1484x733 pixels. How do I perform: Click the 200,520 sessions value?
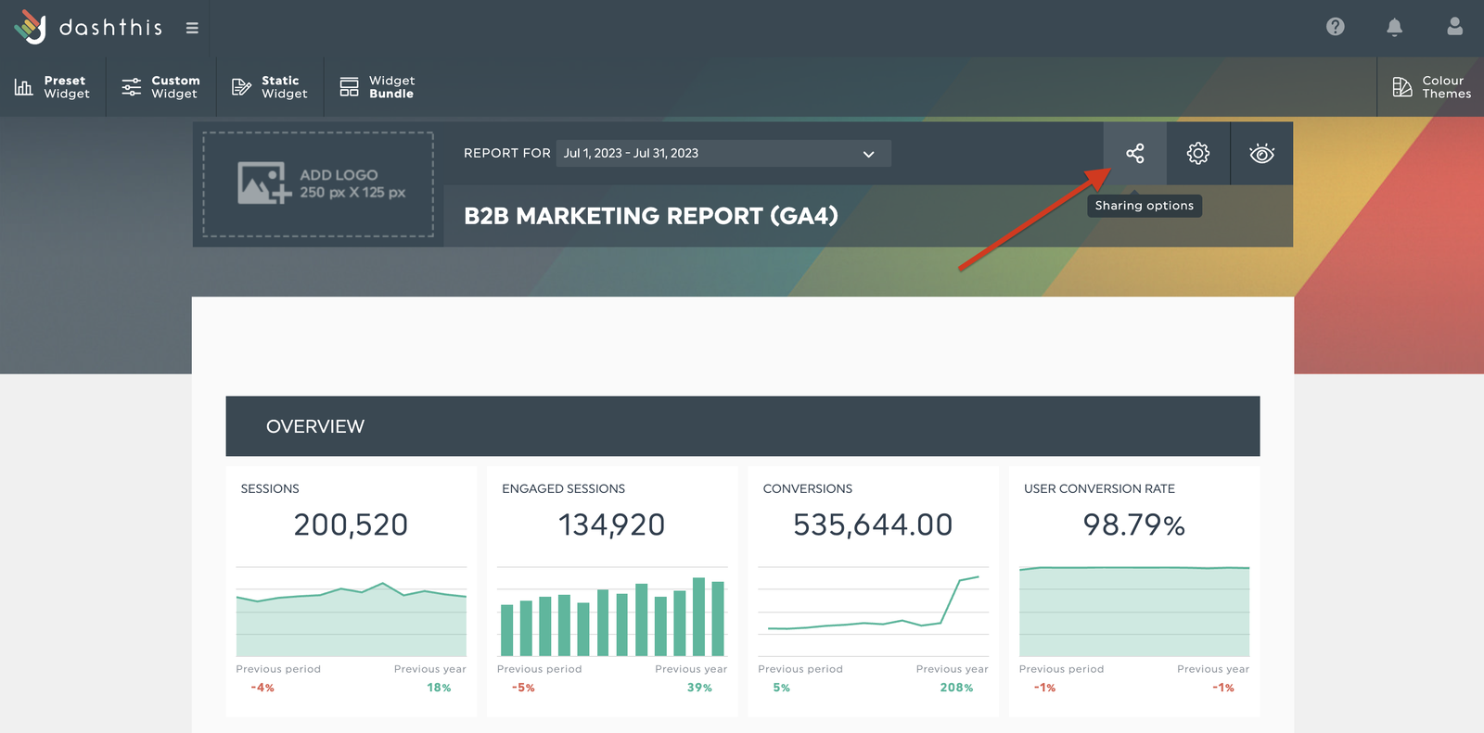pyautogui.click(x=351, y=524)
